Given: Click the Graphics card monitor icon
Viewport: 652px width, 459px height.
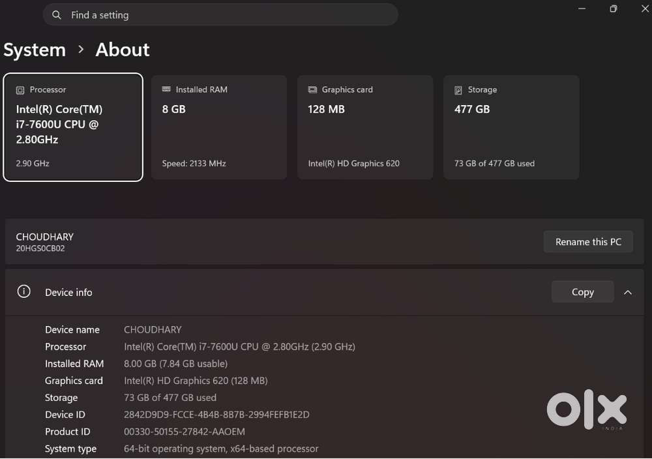Looking at the screenshot, I should (x=312, y=89).
